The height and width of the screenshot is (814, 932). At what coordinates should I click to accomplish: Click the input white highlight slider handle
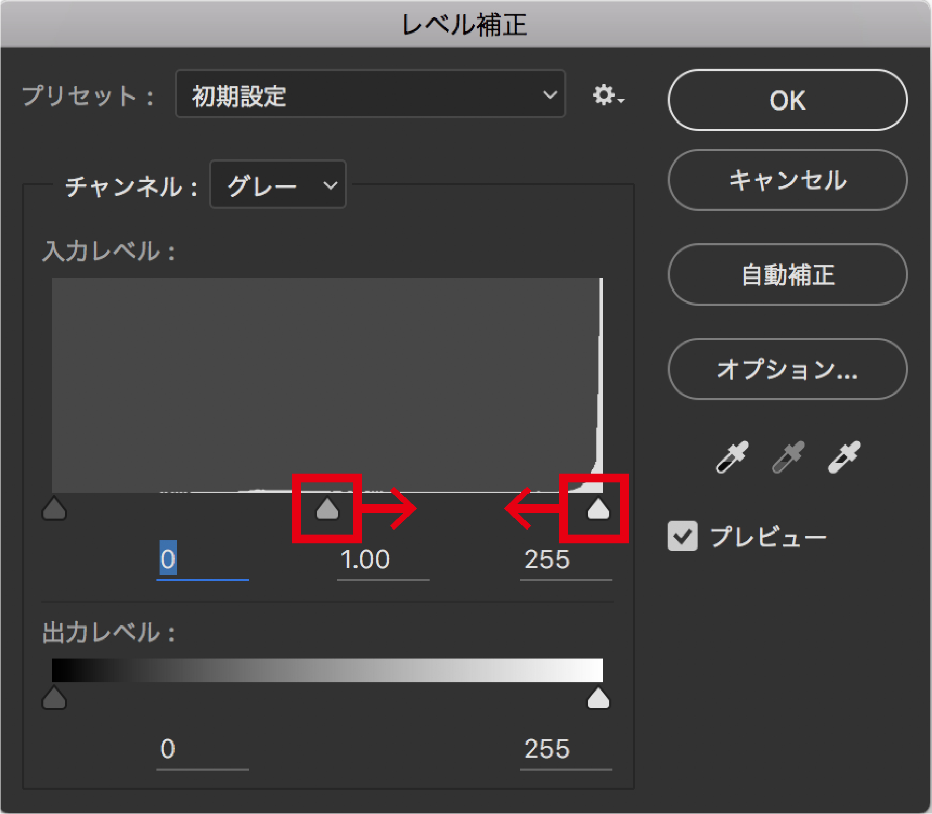(598, 508)
